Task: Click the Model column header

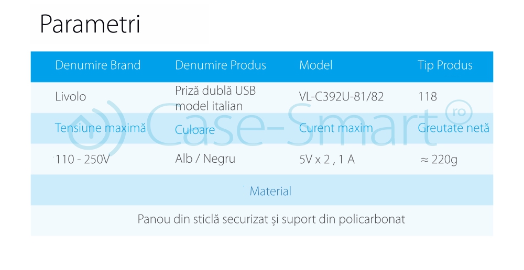Action: [315, 65]
